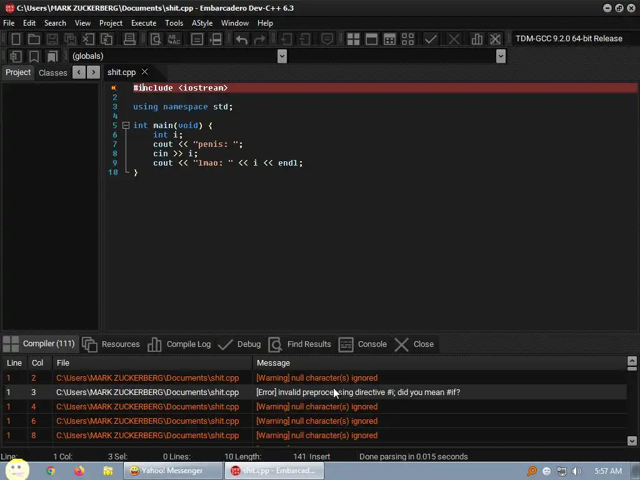Compile with the four-squares icon
This screenshot has height=480, width=640.
[353, 39]
